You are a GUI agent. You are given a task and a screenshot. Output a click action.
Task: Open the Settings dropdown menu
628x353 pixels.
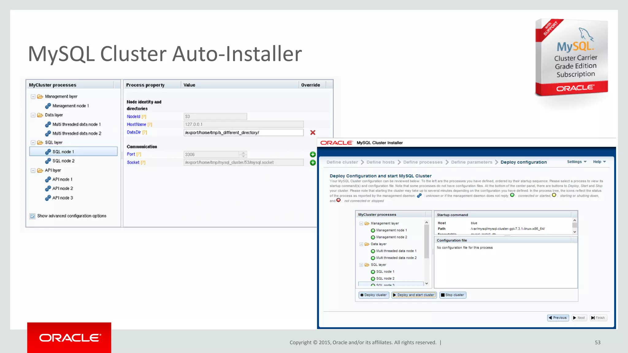click(576, 162)
